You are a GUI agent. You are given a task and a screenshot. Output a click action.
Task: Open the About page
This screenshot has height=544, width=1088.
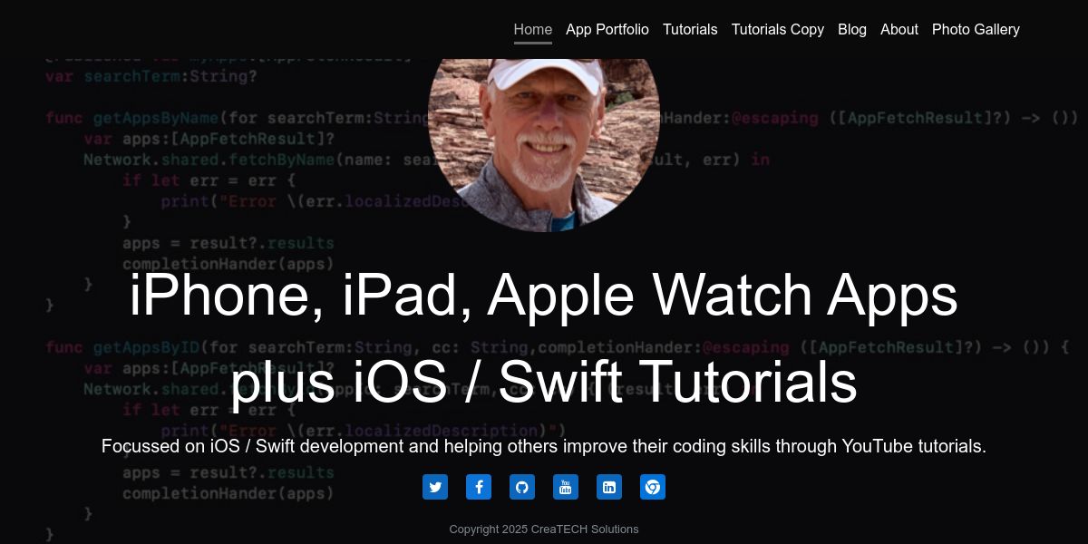coord(899,29)
